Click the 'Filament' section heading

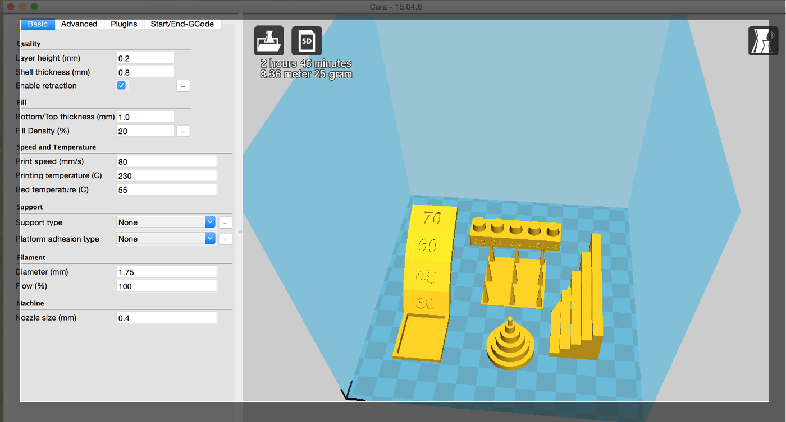click(31, 258)
